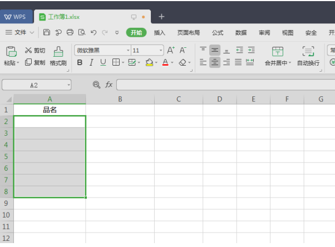Viewport: 335px width, 247px height.
Task: Decrease font size with A- icon
Action: point(183,51)
